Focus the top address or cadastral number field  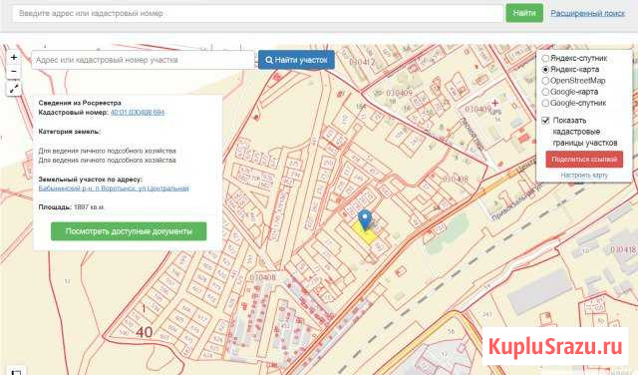click(x=257, y=13)
